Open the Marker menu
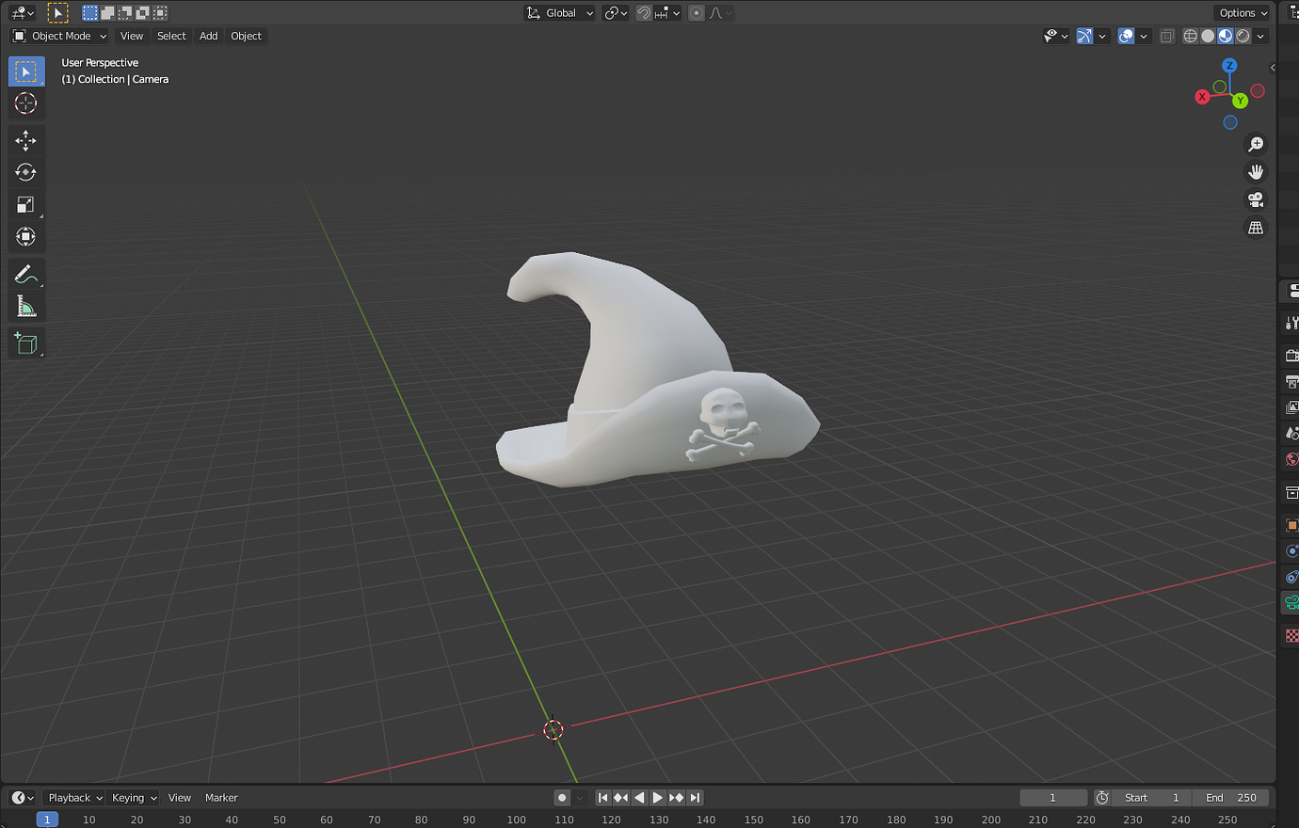Screen dimensions: 1299x828 [221, 798]
